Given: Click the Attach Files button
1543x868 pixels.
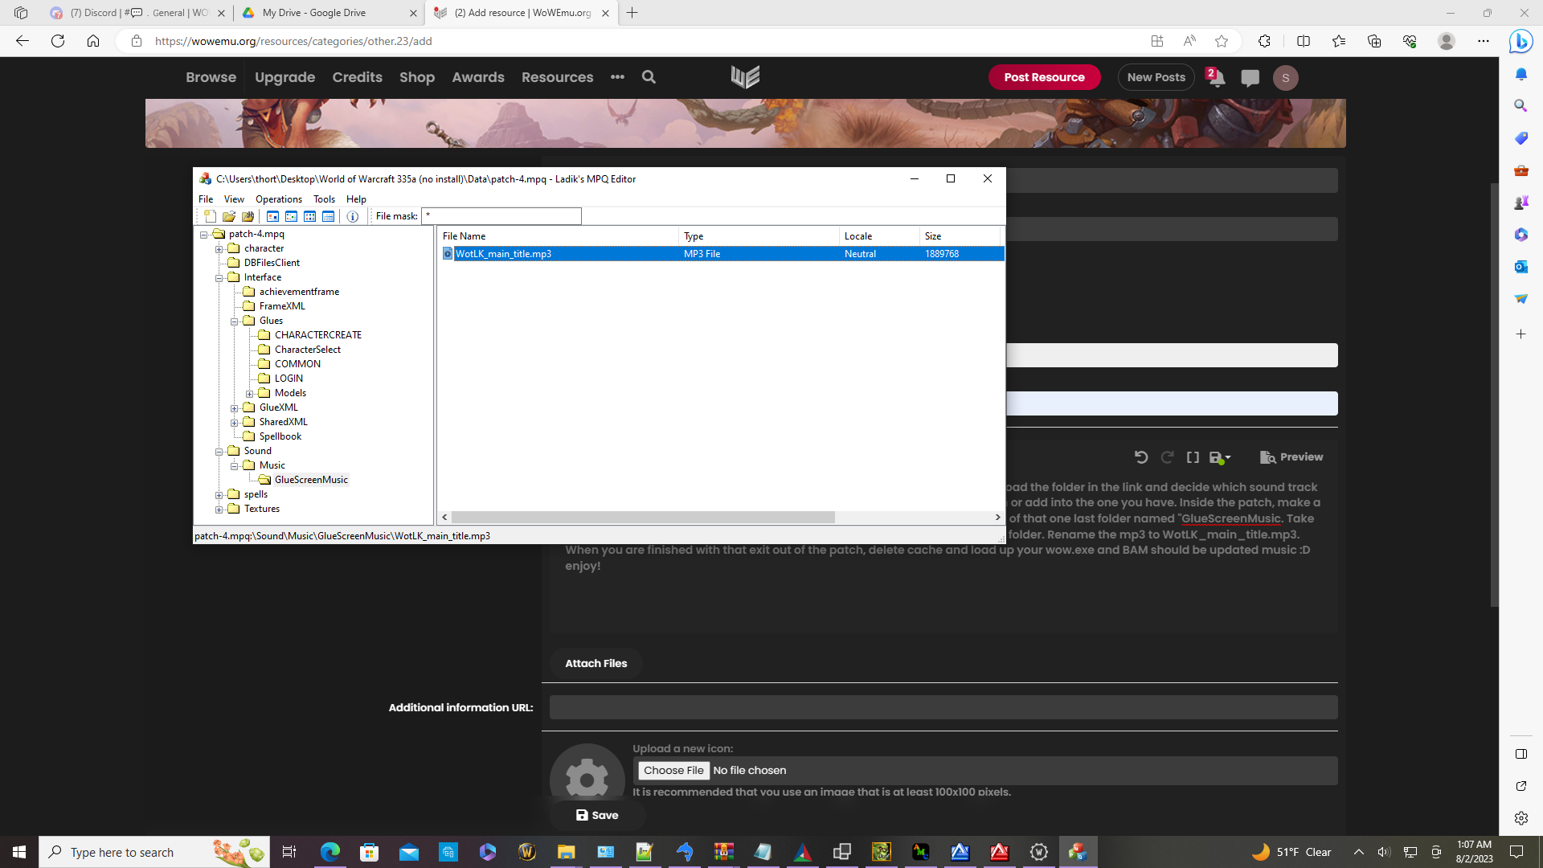Looking at the screenshot, I should [596, 663].
